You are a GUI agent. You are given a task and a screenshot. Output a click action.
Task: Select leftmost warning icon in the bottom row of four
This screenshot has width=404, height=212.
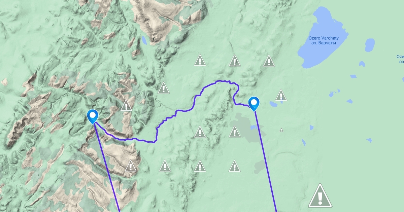[131, 166]
